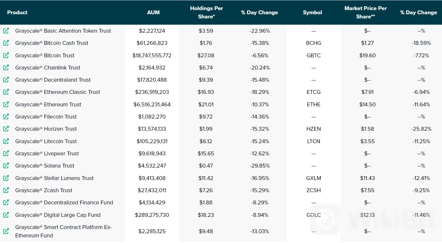Open the Grayscale Ethereum Classic Trust link

[57, 92]
